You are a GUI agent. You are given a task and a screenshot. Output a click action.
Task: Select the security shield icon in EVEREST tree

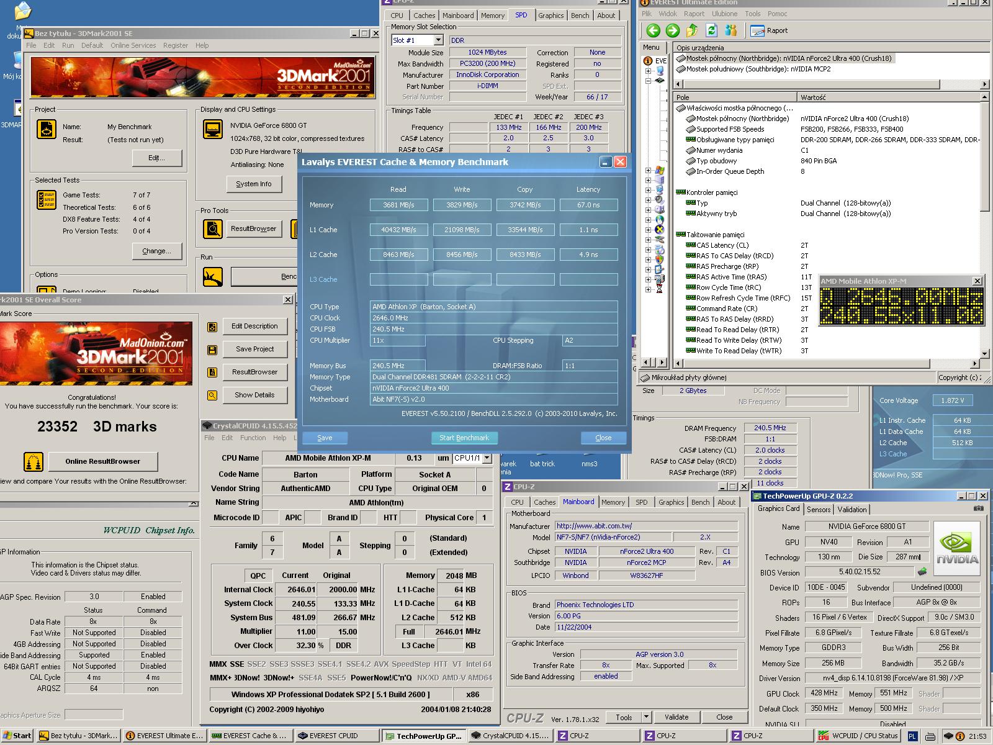[x=659, y=260]
